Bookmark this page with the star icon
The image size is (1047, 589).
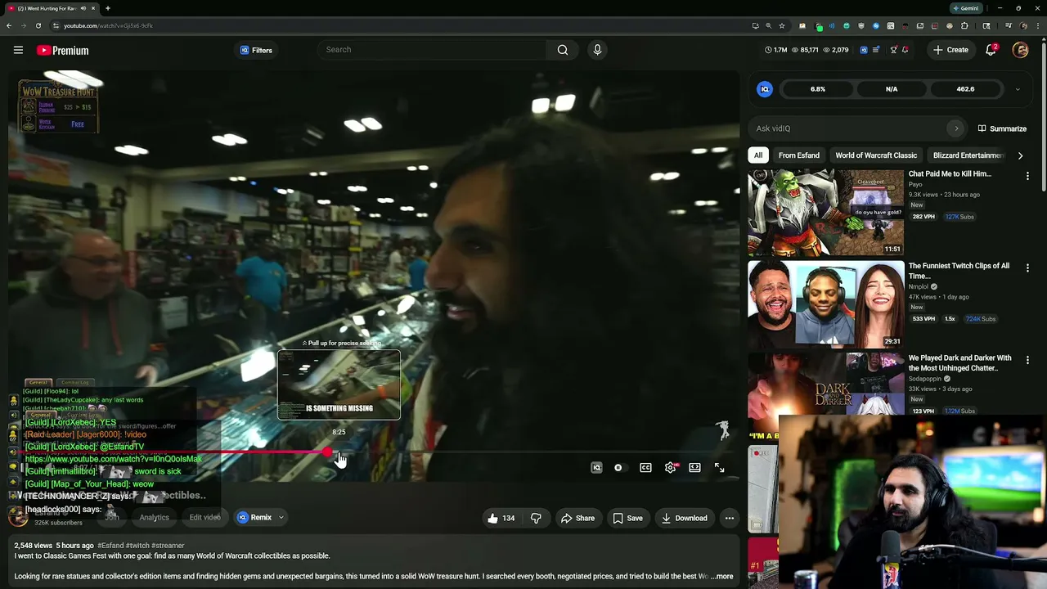click(782, 25)
